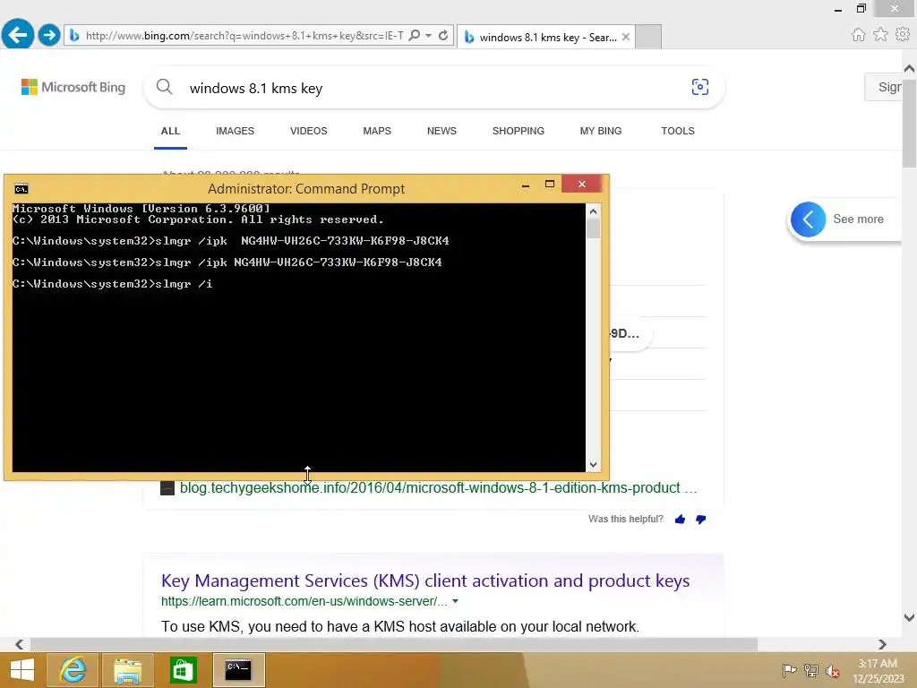This screenshot has height=688, width=917.
Task: Refresh the page with the reload icon
Action: pyautogui.click(x=443, y=35)
